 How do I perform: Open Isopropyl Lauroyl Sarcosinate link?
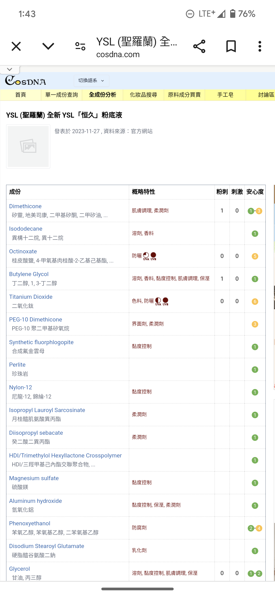pyautogui.click(x=47, y=410)
